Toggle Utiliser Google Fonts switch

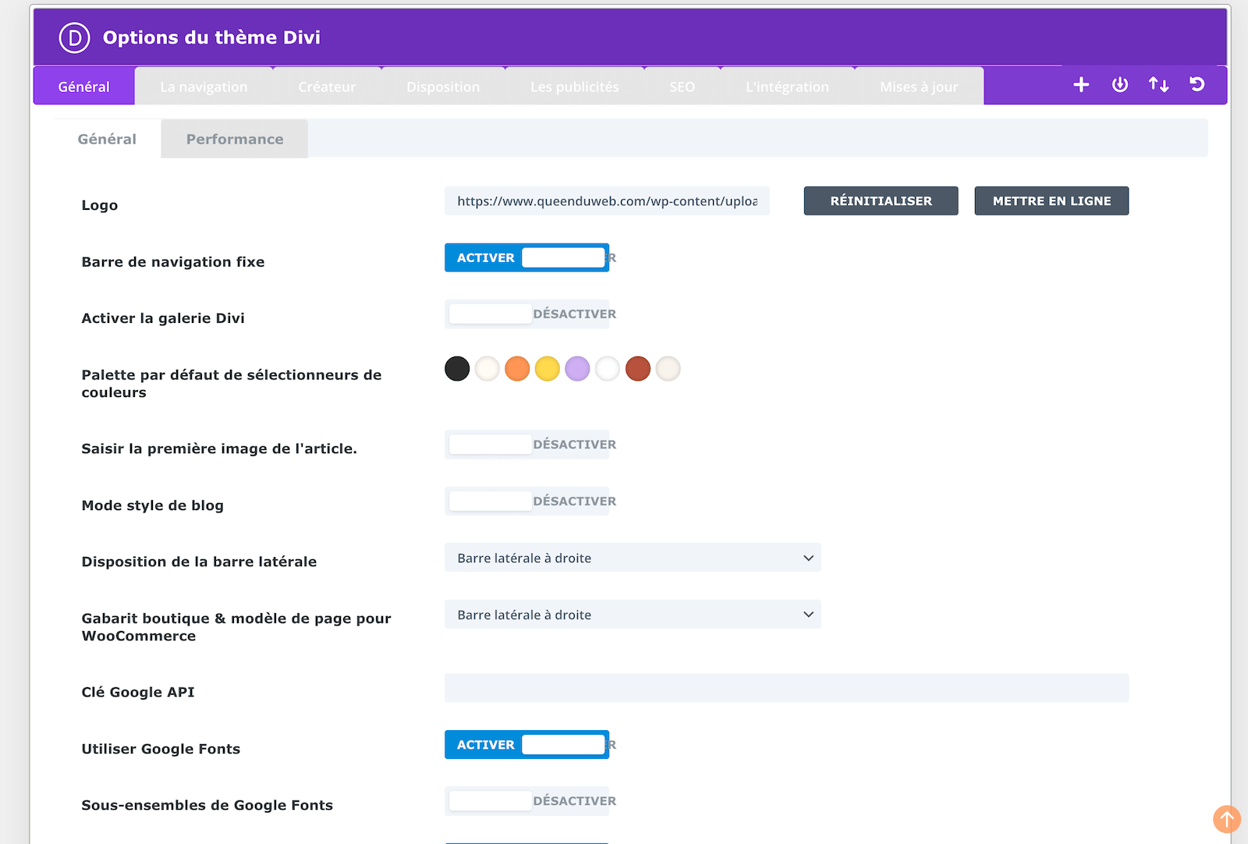point(526,745)
